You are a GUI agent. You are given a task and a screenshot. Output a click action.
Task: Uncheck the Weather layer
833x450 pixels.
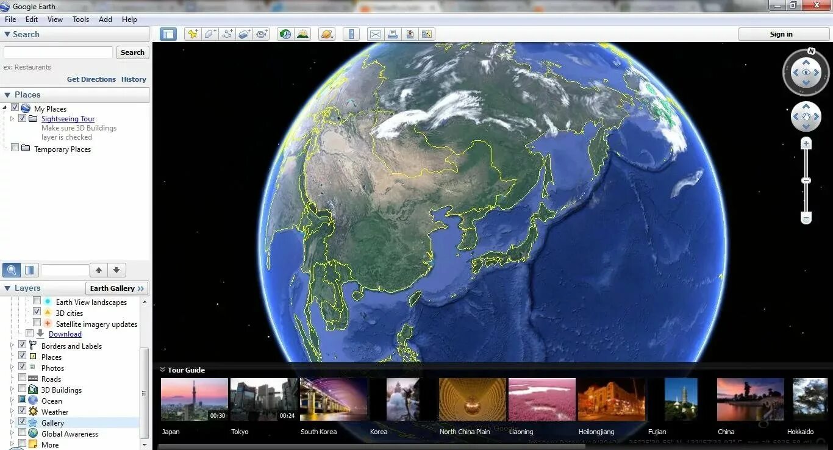coord(21,412)
